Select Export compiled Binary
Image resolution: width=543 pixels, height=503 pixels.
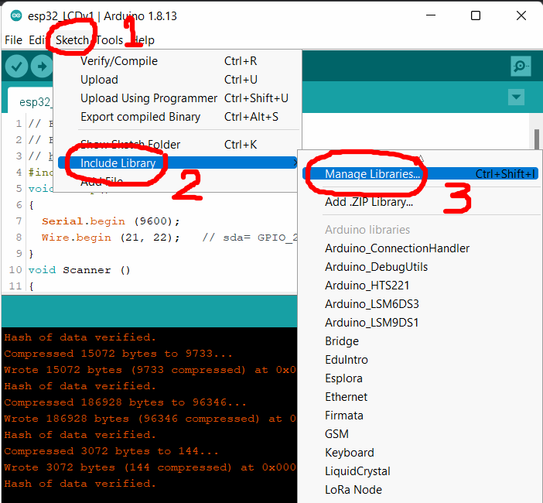click(x=179, y=117)
